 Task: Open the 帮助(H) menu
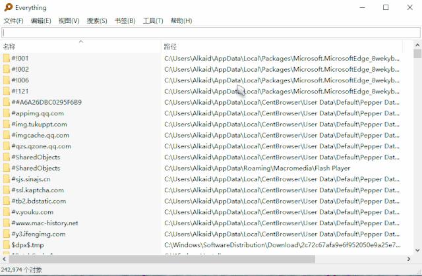coord(181,20)
